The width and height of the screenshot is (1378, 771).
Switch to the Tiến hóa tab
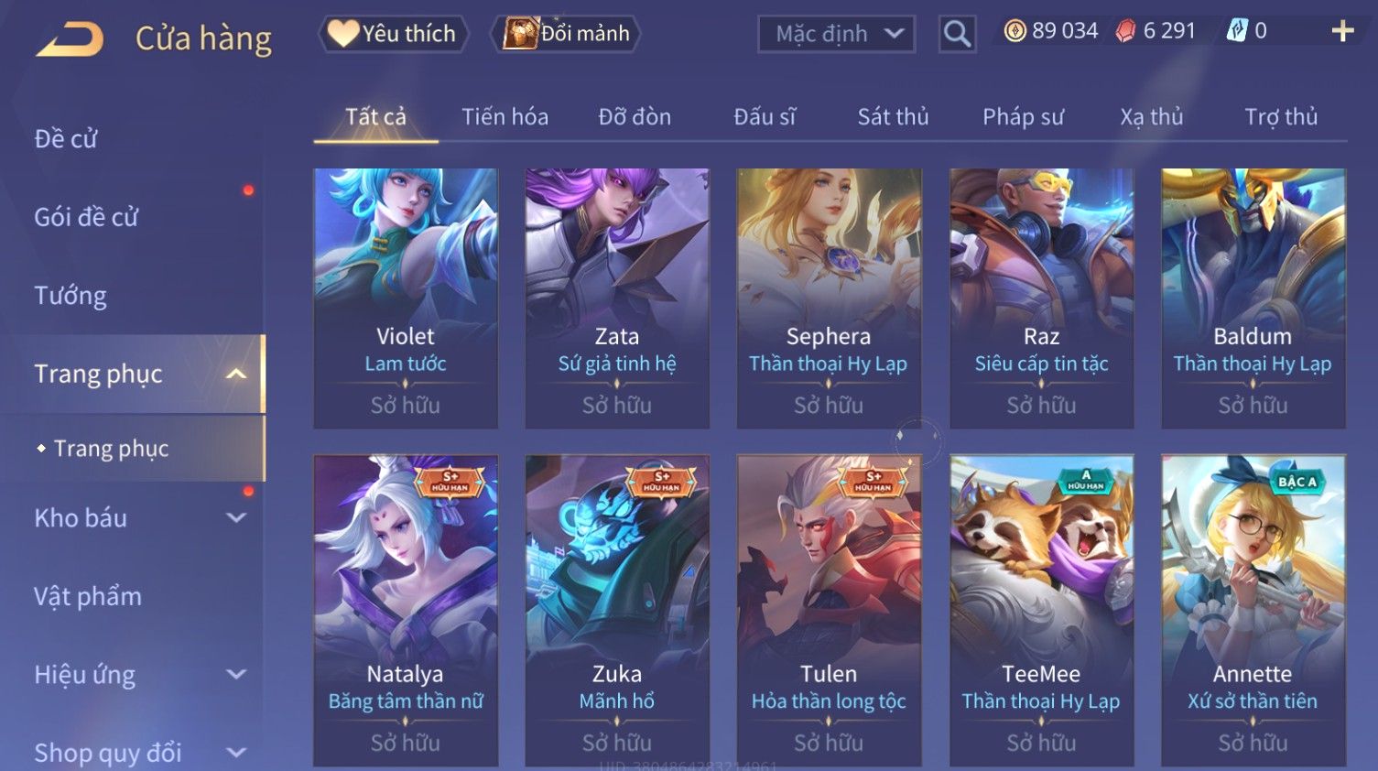pos(505,117)
